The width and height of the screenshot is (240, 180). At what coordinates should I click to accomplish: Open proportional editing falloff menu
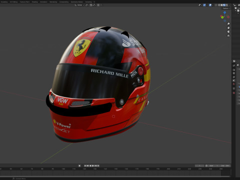(101, 5)
